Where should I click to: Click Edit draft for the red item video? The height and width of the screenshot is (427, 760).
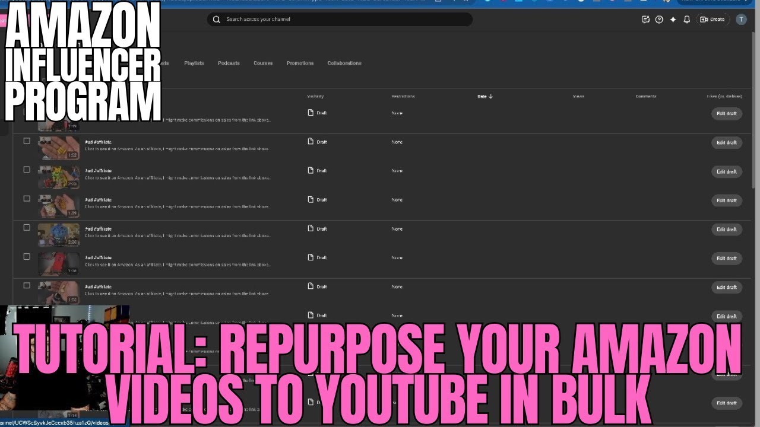click(727, 259)
